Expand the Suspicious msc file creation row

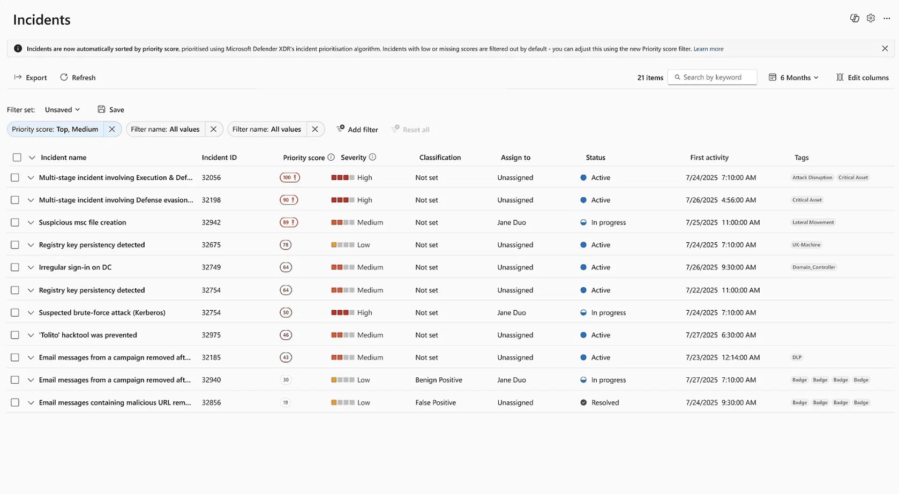(x=31, y=223)
